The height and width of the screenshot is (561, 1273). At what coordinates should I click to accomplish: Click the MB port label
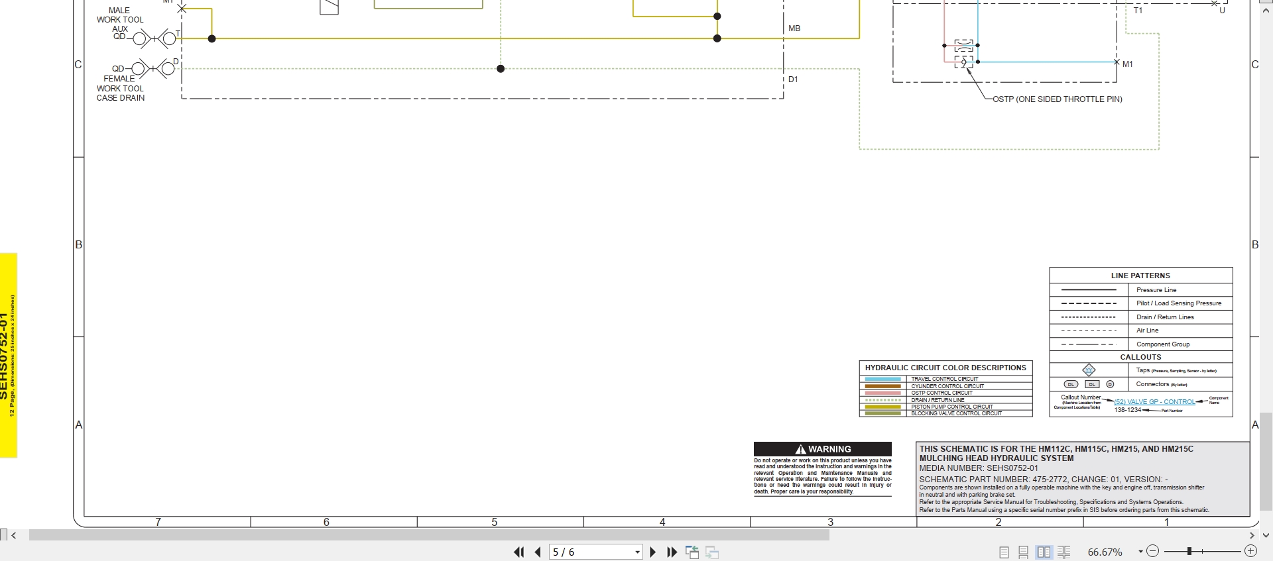point(794,28)
